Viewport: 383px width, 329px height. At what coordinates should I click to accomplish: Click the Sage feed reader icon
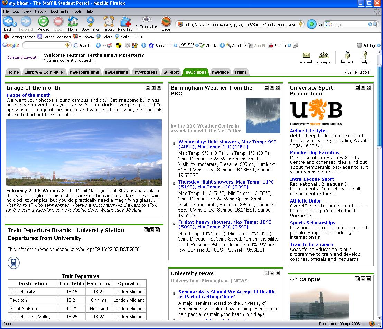166,21
